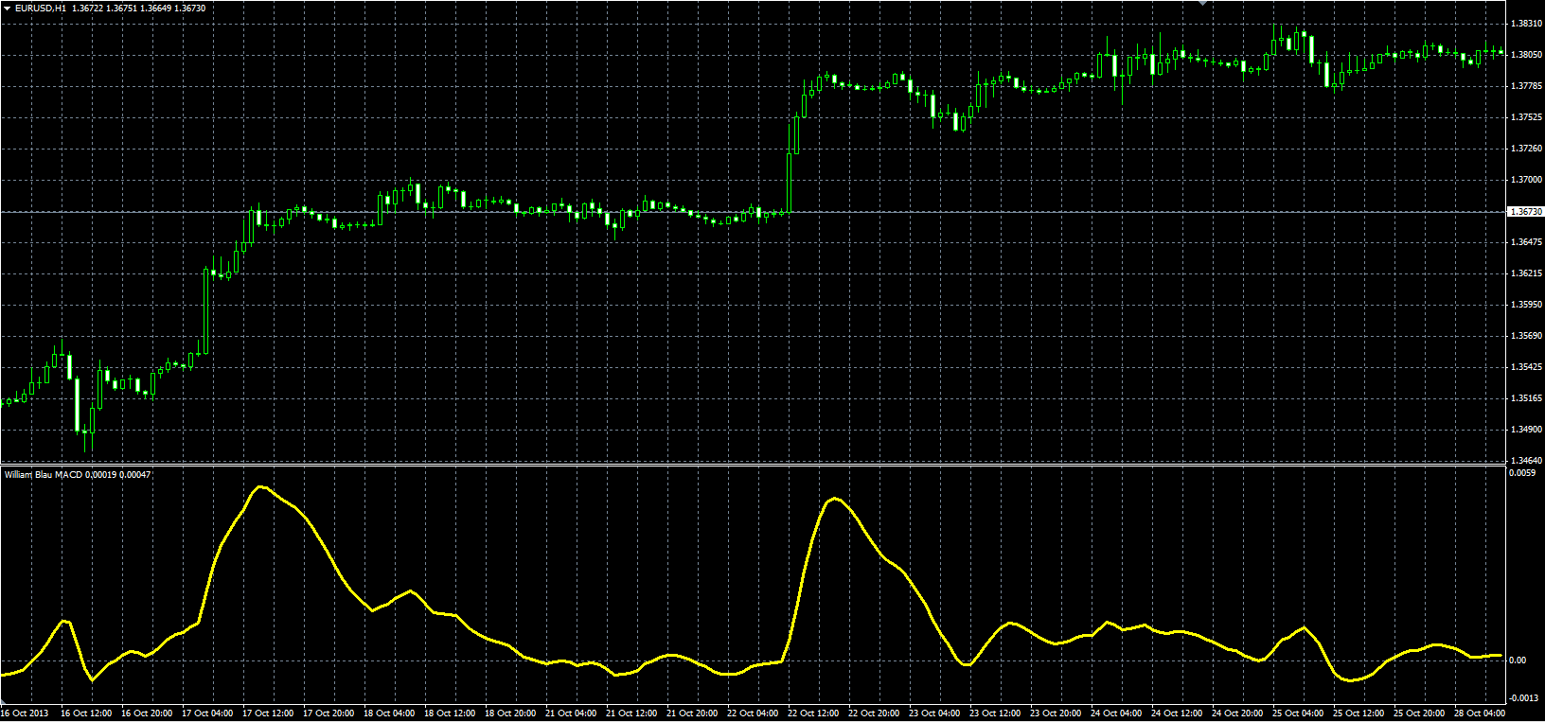Click the 0.00 indicator zero level label
Viewport: 1545px width, 722px height.
pos(1518,660)
